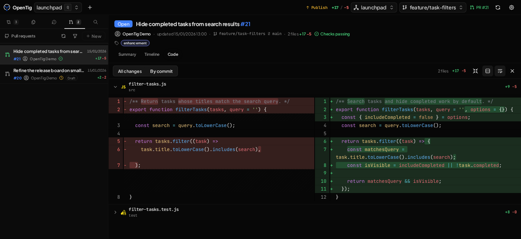Click added line 3 'const { includeCompleted = false }'
Screen dimensions: 521x239
[418, 117]
